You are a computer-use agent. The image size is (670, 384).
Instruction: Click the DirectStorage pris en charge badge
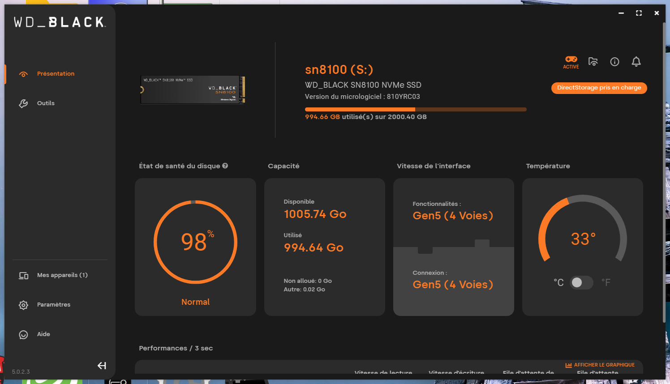coord(599,88)
